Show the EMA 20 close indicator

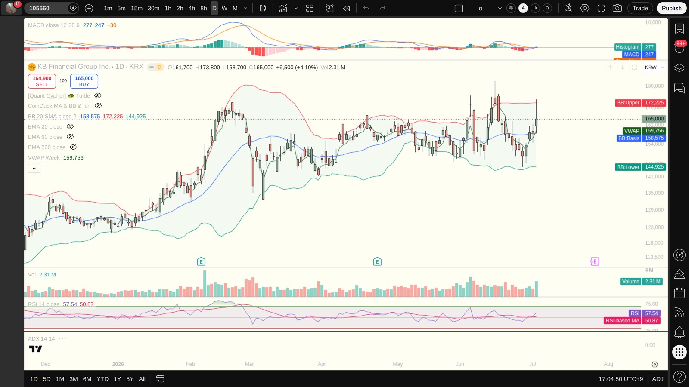point(70,127)
